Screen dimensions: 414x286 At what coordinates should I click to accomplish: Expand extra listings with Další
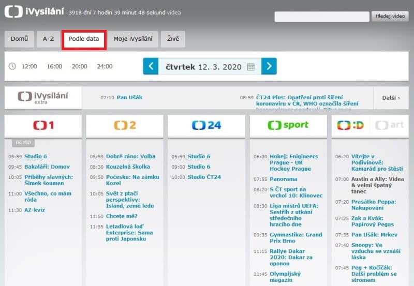(x=391, y=98)
